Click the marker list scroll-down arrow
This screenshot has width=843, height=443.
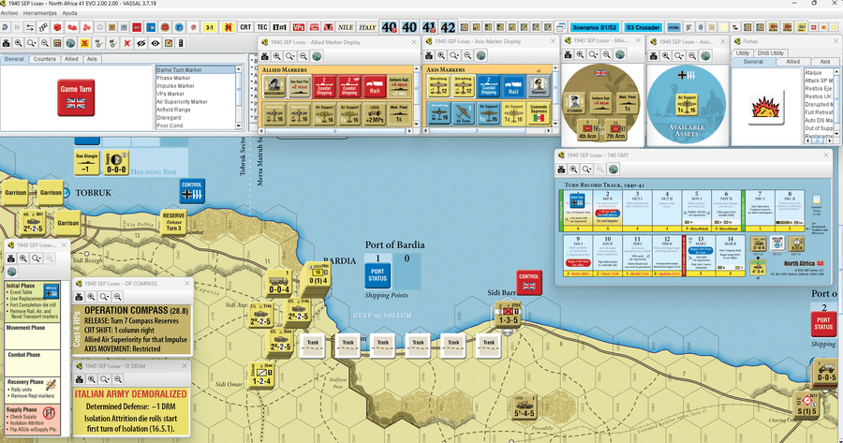tap(239, 126)
